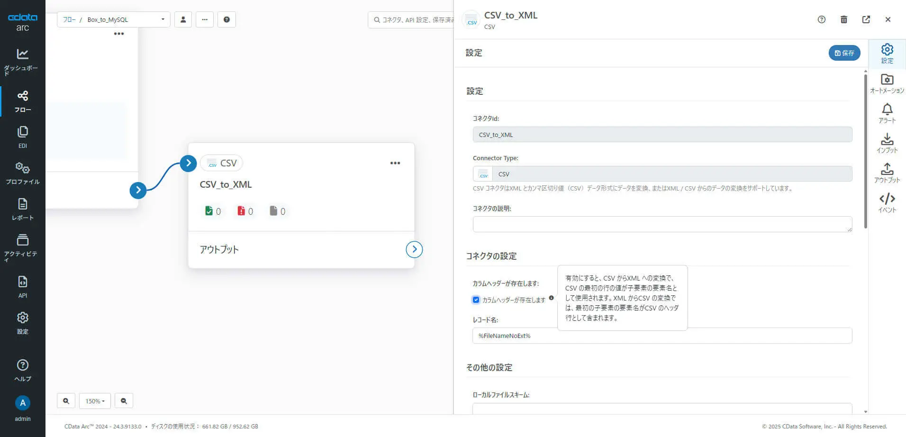Click the Connector Type CSV field
The width and height of the screenshot is (906, 437).
662,174
